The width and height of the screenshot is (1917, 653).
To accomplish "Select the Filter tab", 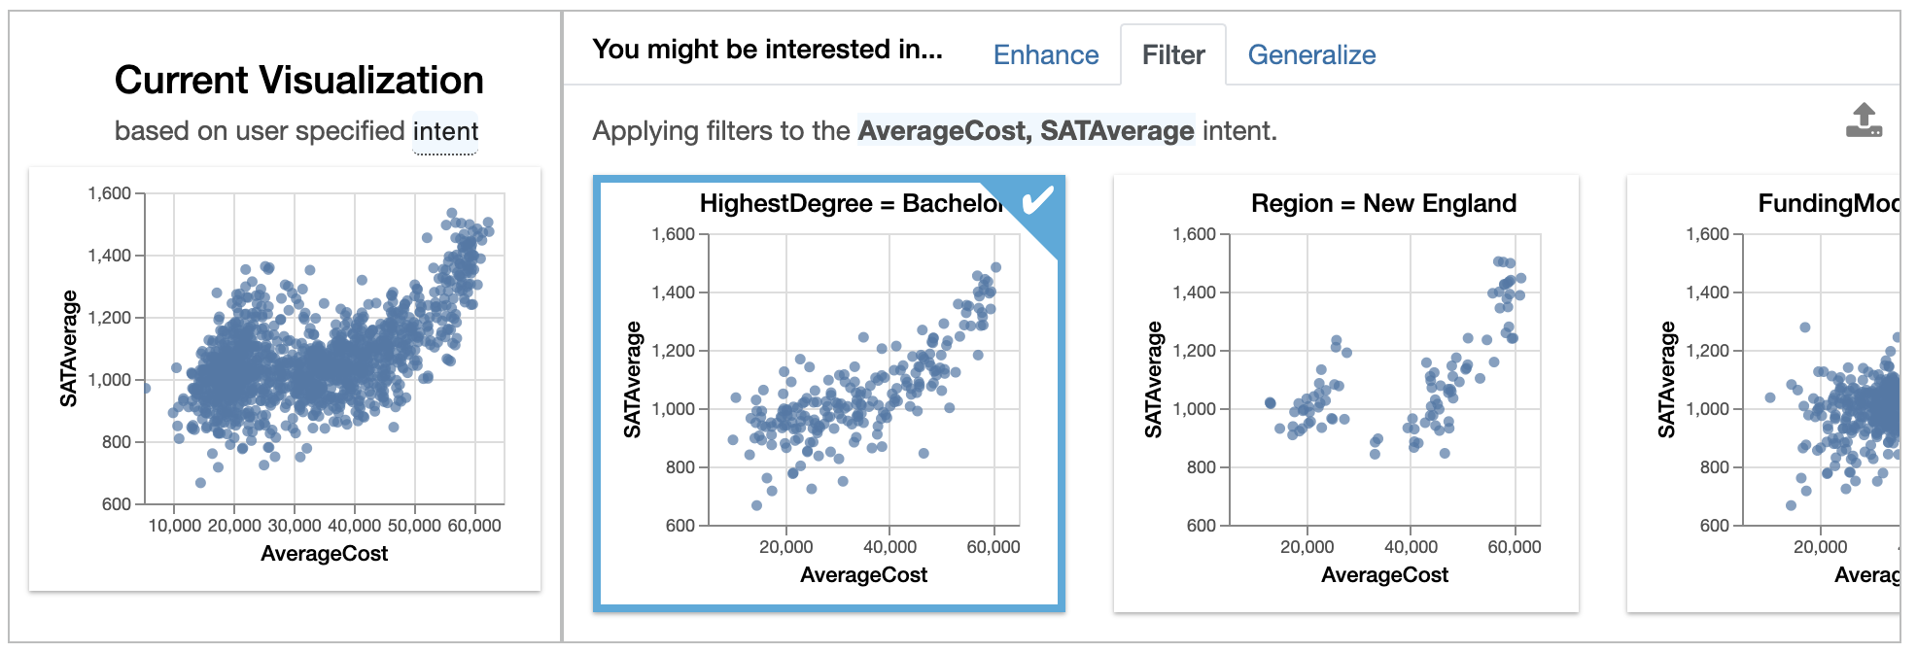I will [x=1173, y=55].
